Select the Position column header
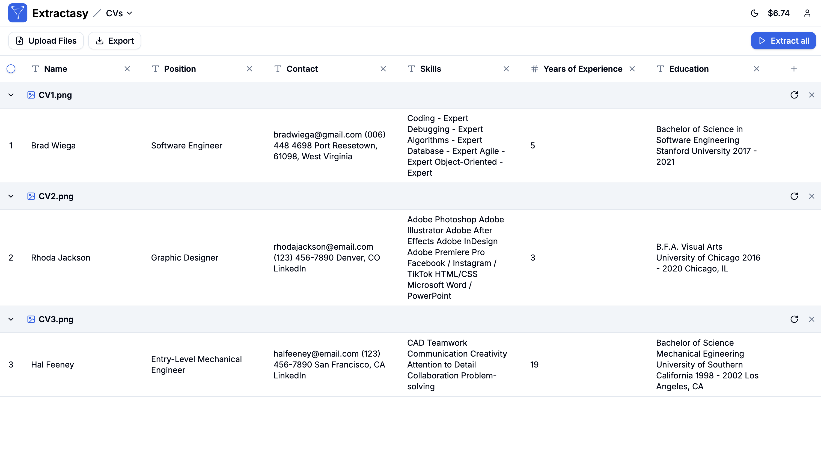 tap(180, 69)
